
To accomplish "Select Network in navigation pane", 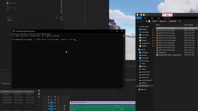I will [x=143, y=89].
